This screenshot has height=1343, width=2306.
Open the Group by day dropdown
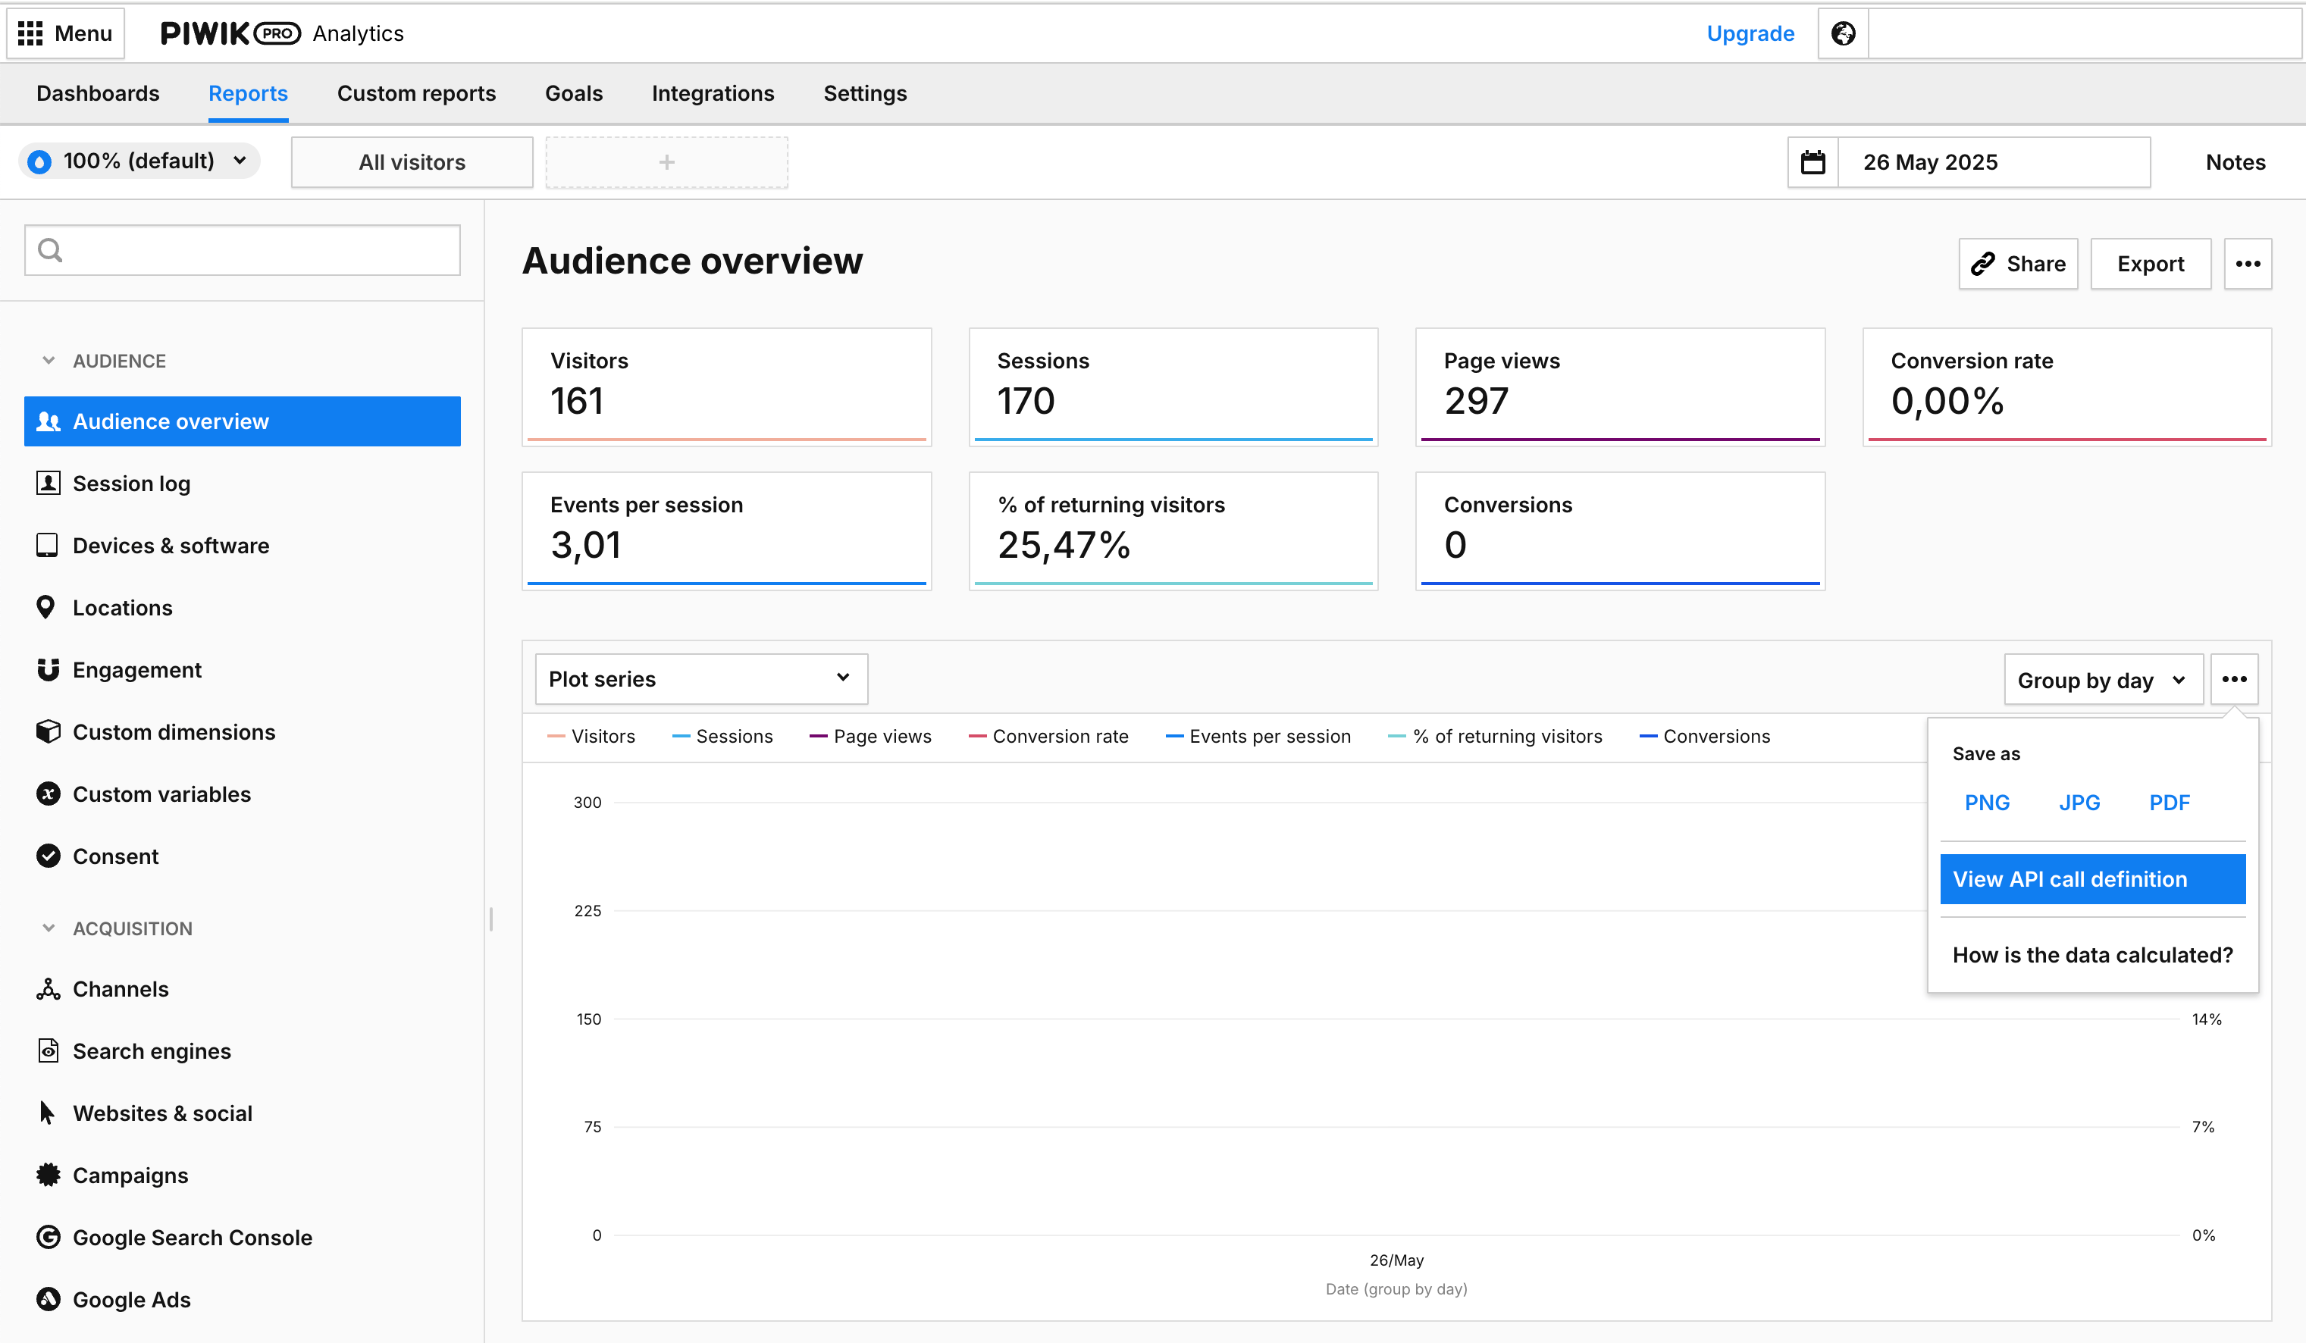pyautogui.click(x=2103, y=681)
